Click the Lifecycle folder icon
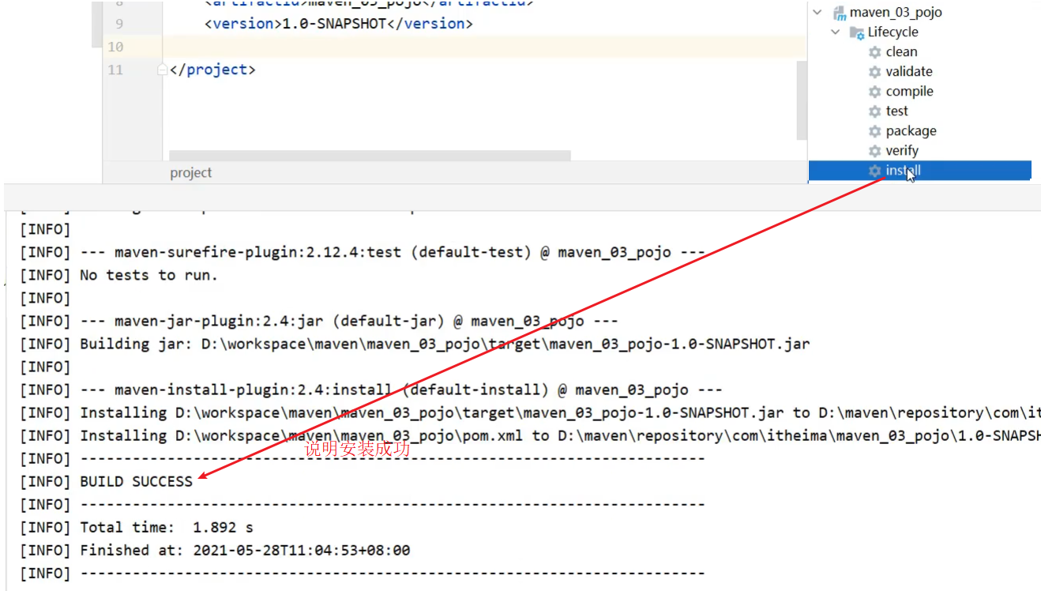1041x591 pixels. pyautogui.click(x=856, y=32)
